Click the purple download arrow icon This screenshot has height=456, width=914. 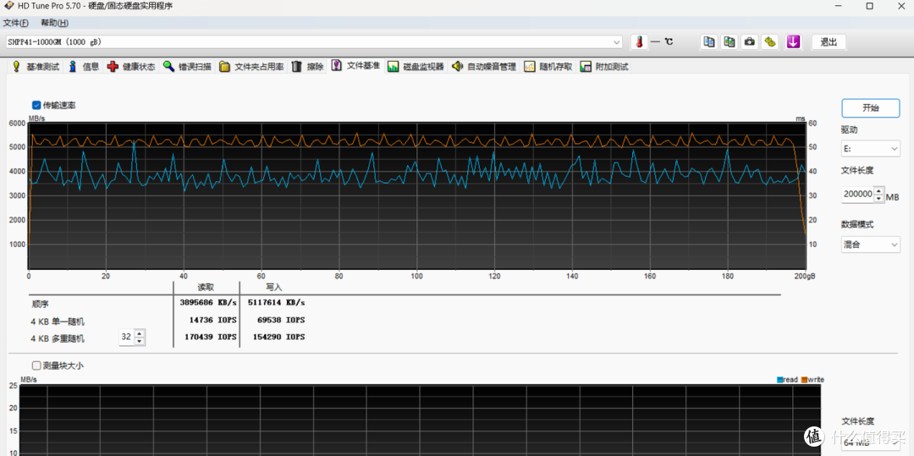point(793,42)
